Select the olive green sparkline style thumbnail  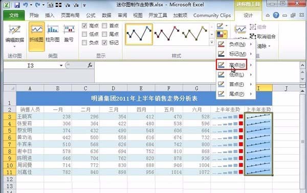[194, 34]
